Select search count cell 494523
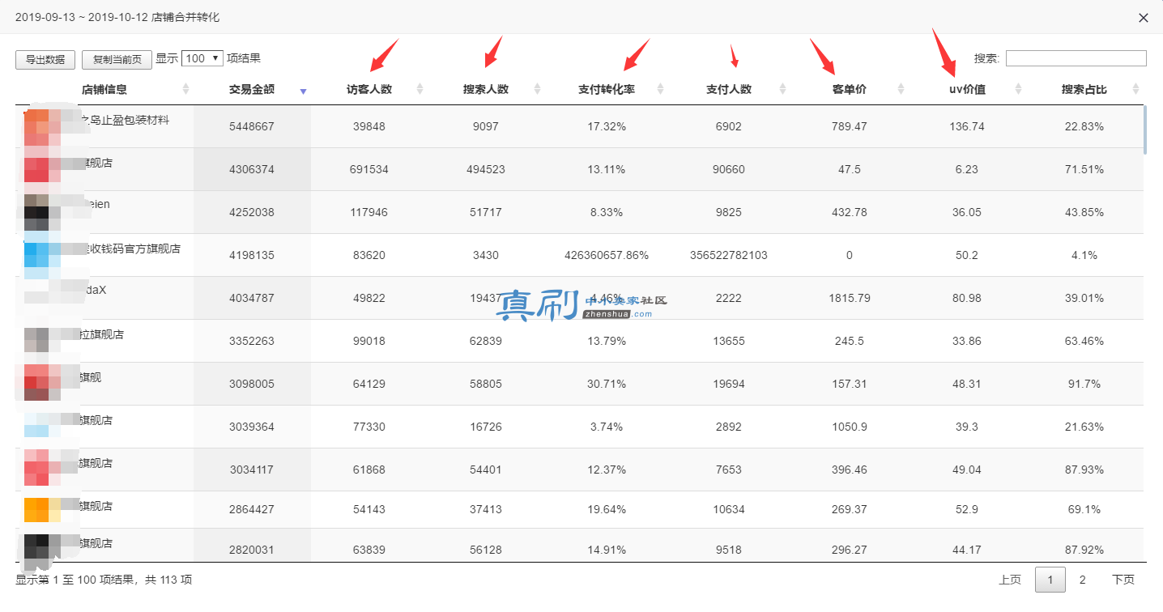 (x=486, y=169)
